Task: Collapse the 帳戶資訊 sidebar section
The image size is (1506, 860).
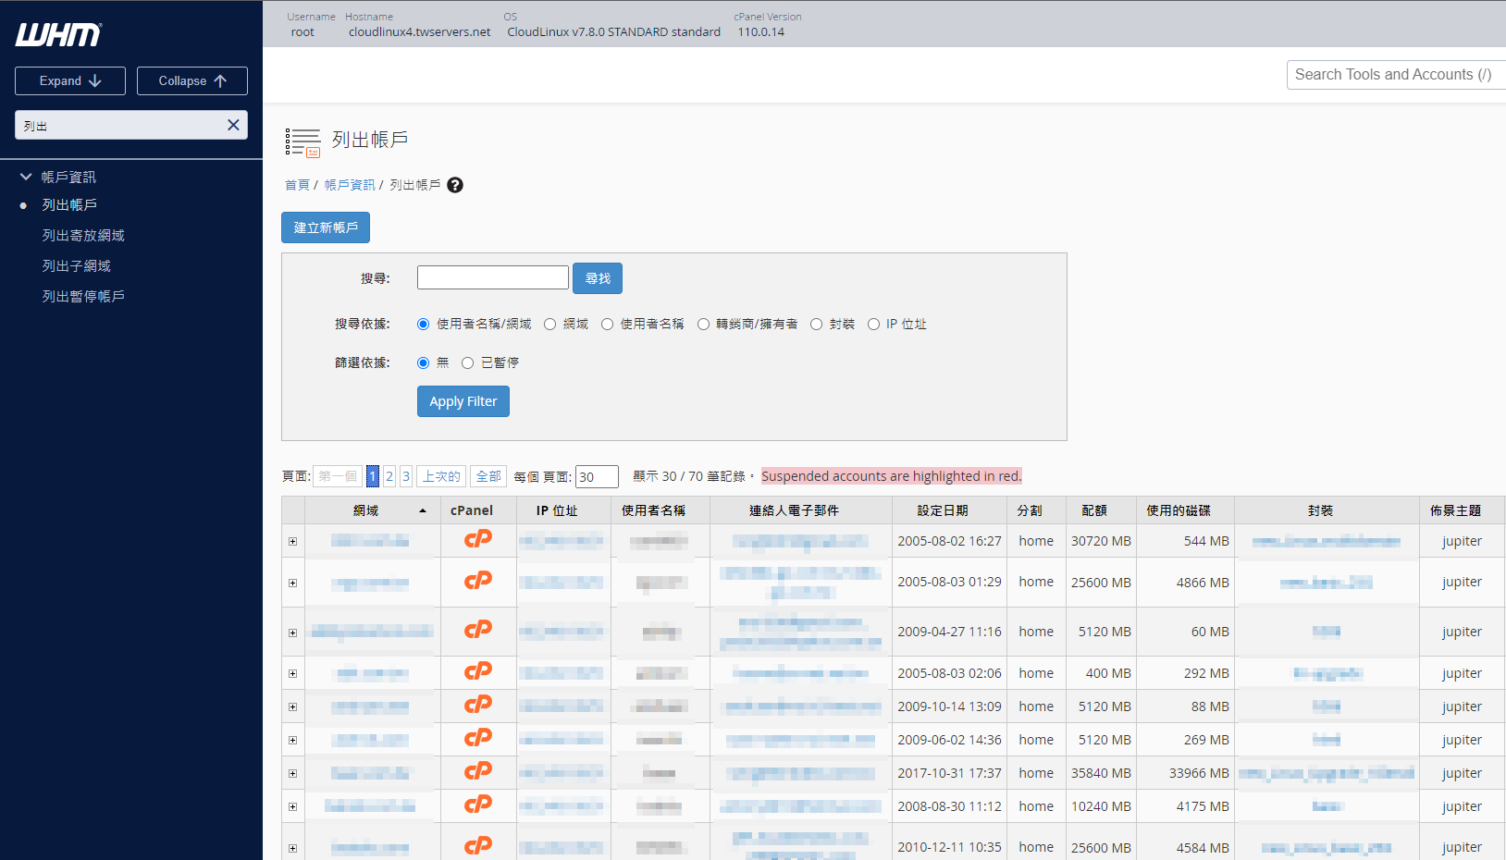Action: click(x=26, y=177)
